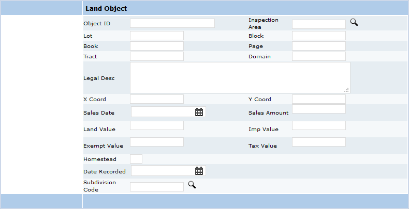Click the Subdivision Code lookup magnifier

coord(192,185)
